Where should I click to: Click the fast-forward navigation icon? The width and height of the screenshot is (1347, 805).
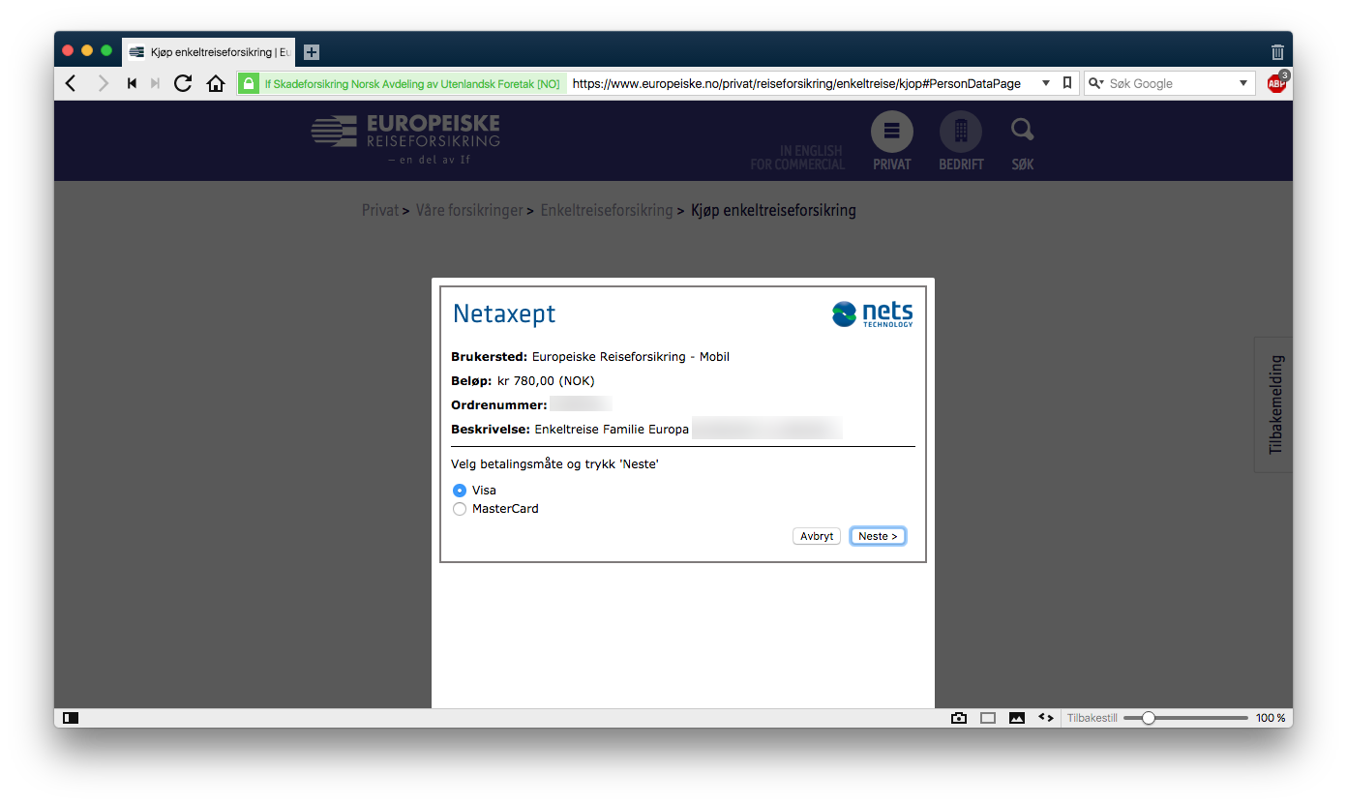pyautogui.click(x=155, y=83)
